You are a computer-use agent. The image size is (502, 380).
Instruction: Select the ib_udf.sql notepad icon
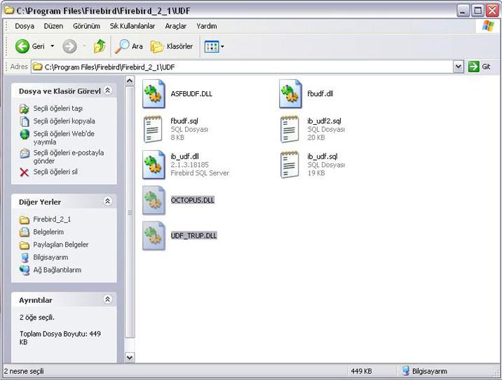coord(290,165)
